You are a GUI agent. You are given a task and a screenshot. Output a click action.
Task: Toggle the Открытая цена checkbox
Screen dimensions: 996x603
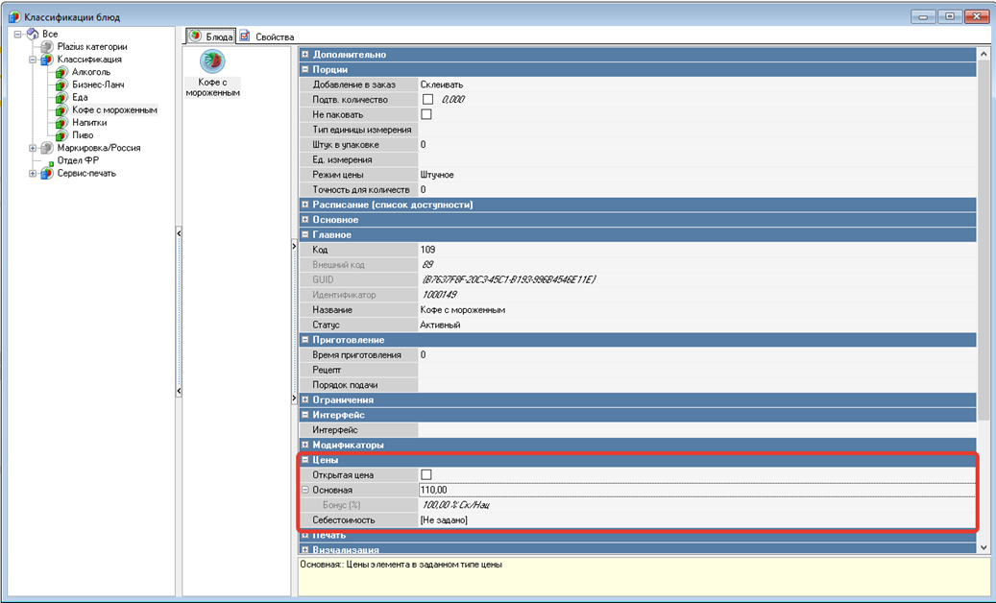pos(426,475)
